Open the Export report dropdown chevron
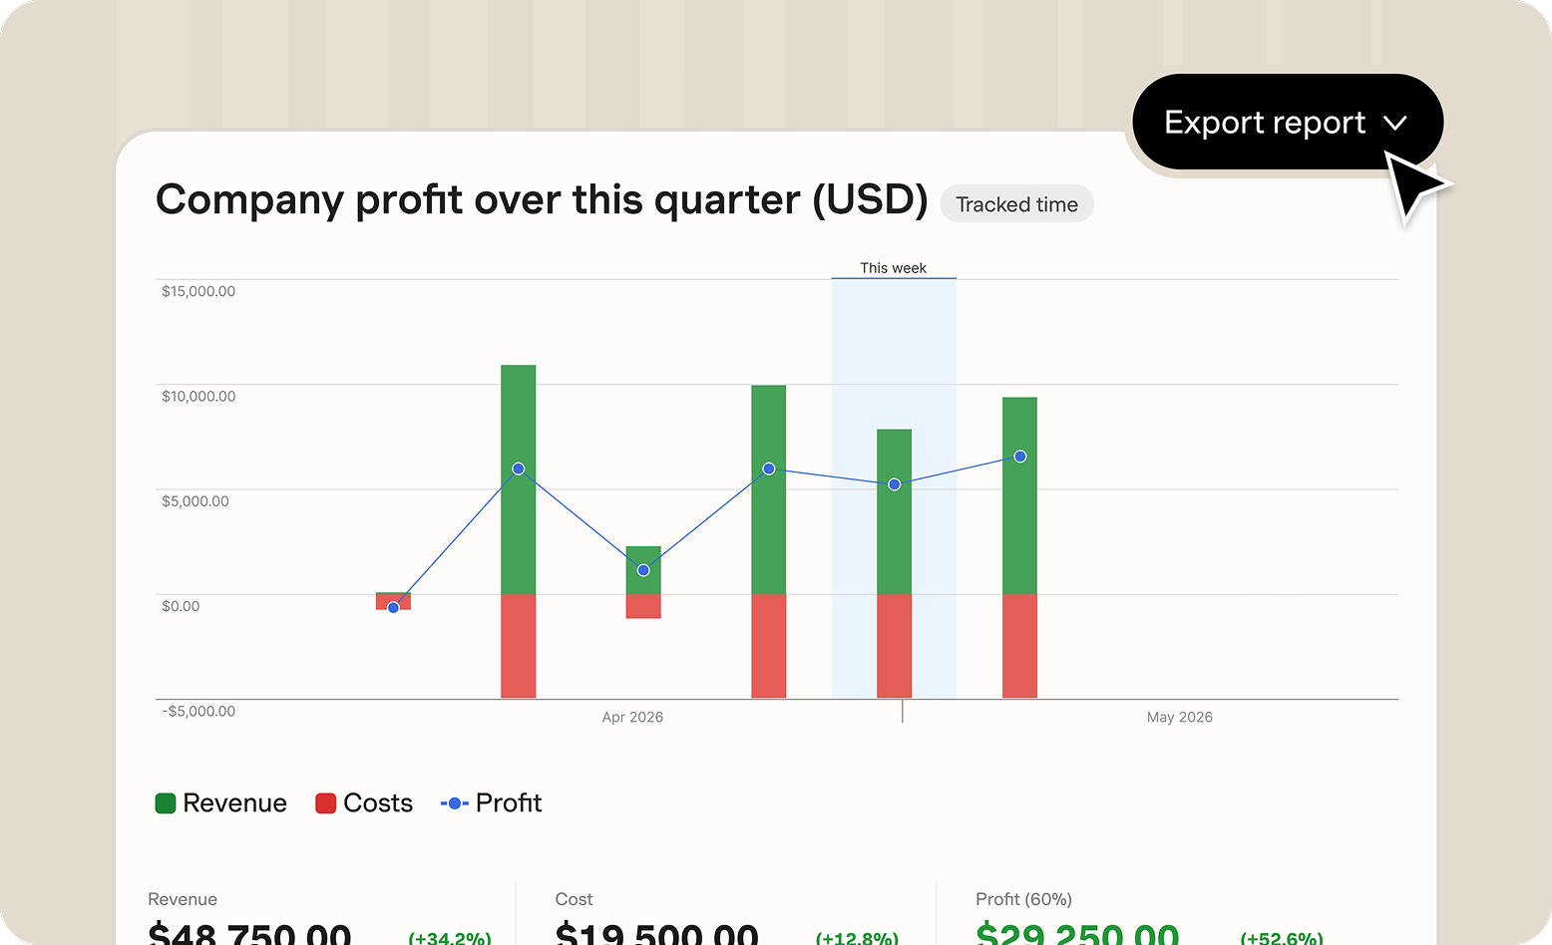 point(1396,122)
